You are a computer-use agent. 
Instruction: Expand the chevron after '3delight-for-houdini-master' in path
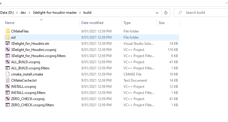tap(80, 13)
